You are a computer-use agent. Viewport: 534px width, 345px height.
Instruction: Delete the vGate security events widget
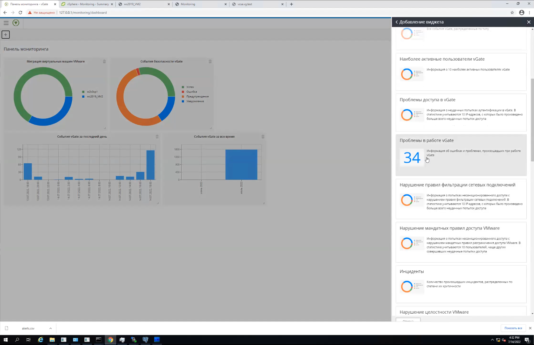click(210, 62)
